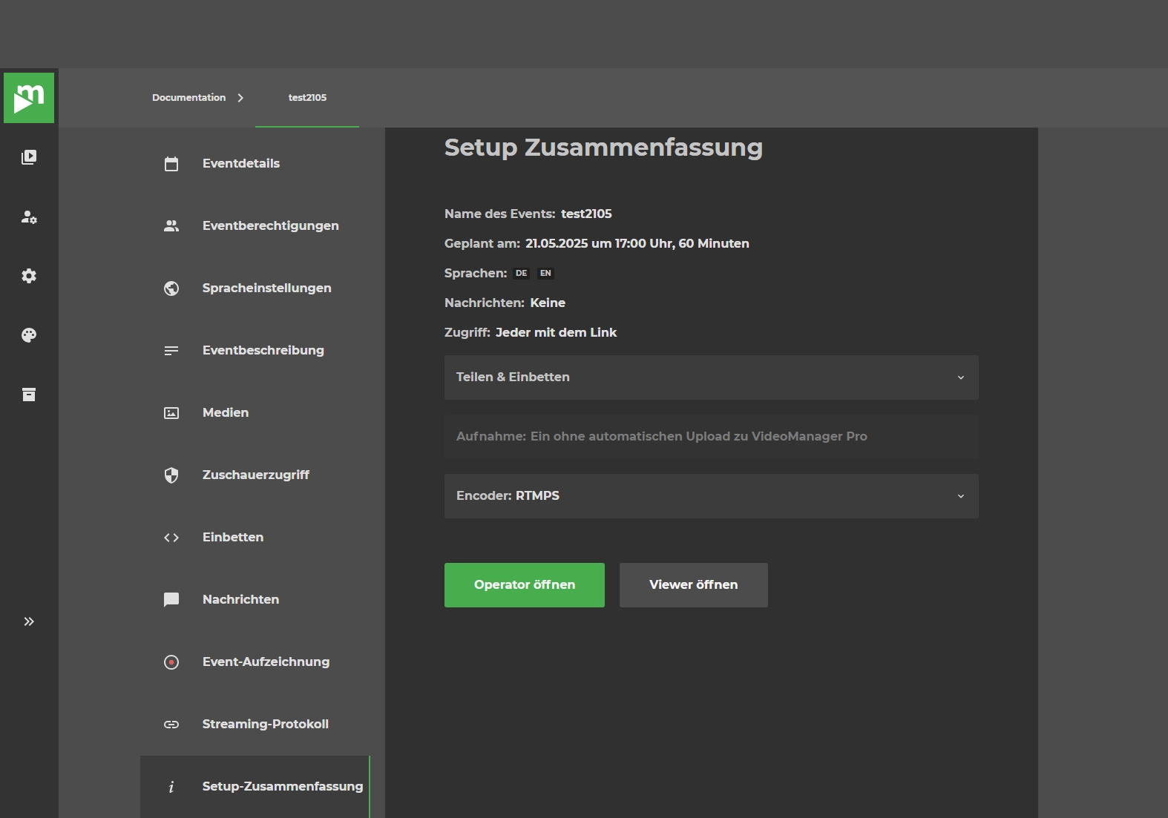Click the people icon beside Eventberechtigungen
1168x818 pixels.
click(x=171, y=226)
